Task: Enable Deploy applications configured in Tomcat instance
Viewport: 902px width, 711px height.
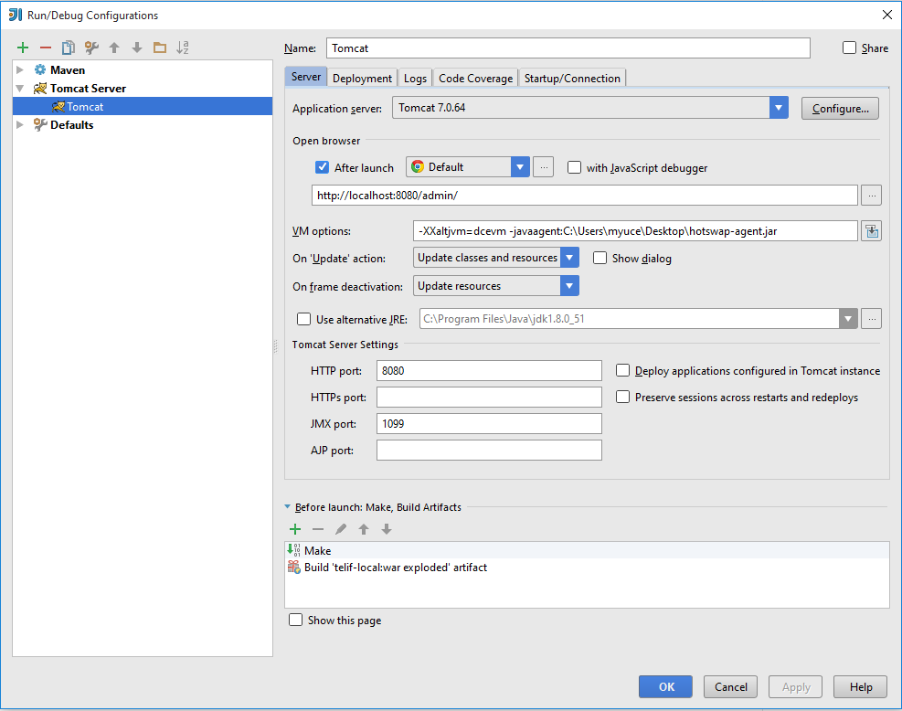Action: [x=622, y=370]
